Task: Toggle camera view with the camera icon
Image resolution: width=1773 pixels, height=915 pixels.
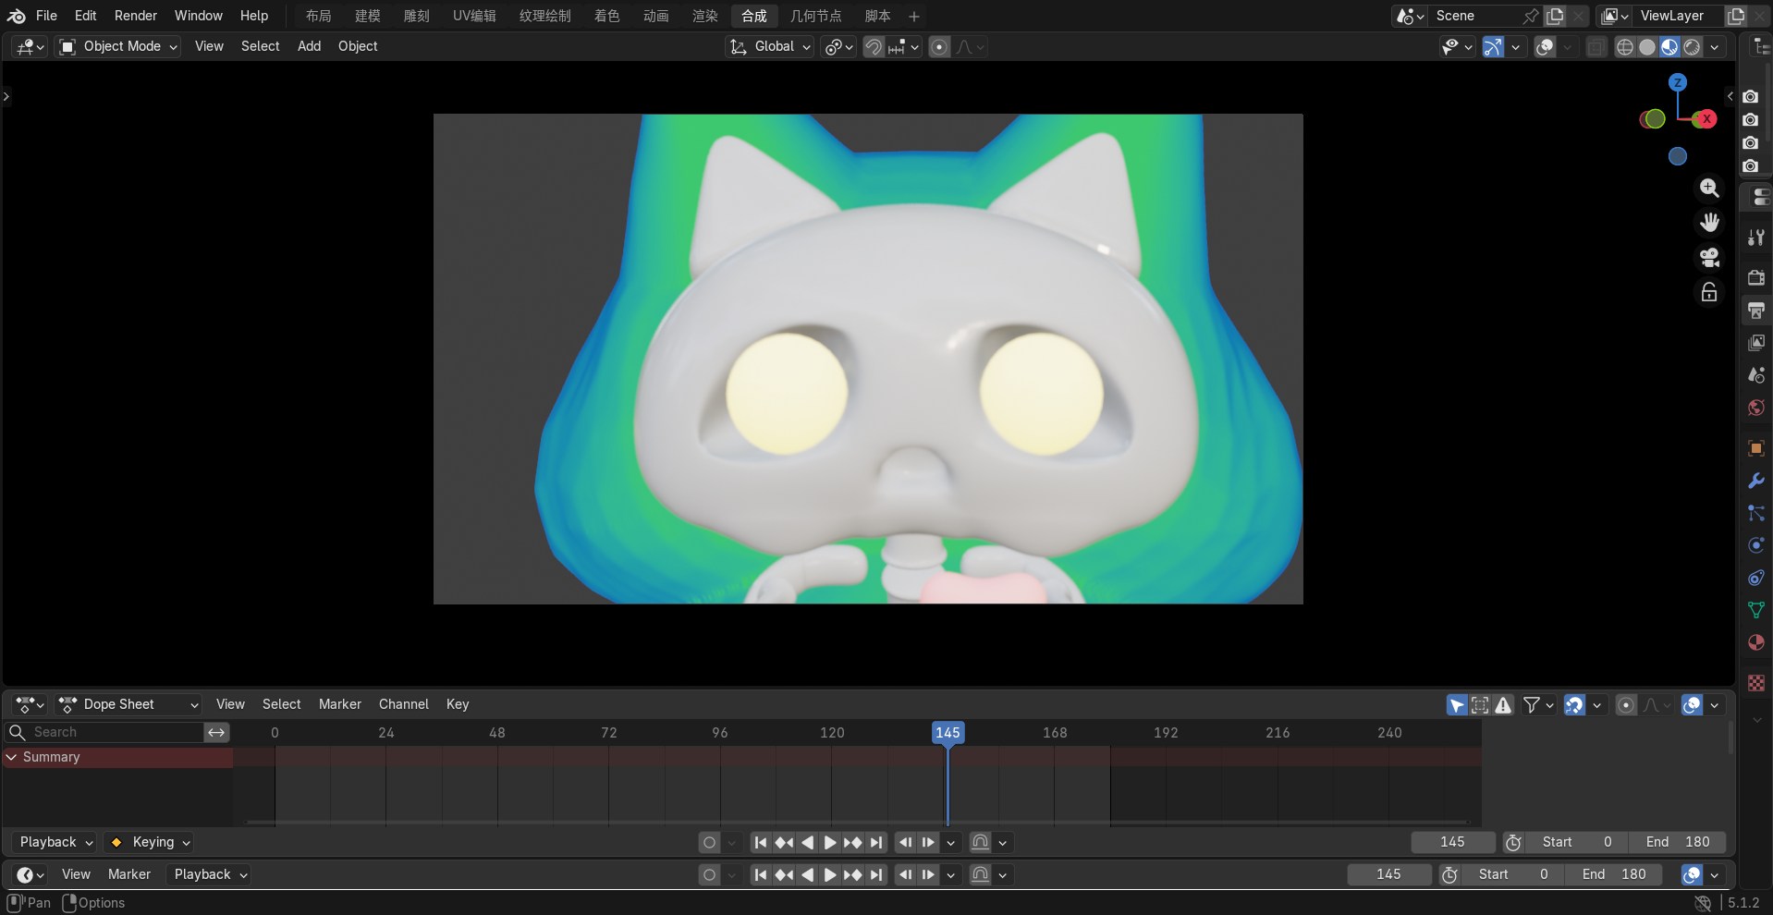Action: tap(1709, 257)
